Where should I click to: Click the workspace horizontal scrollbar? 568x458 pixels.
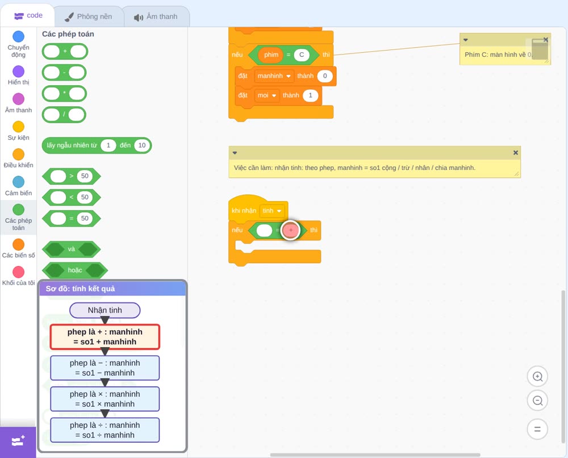coord(375,455)
